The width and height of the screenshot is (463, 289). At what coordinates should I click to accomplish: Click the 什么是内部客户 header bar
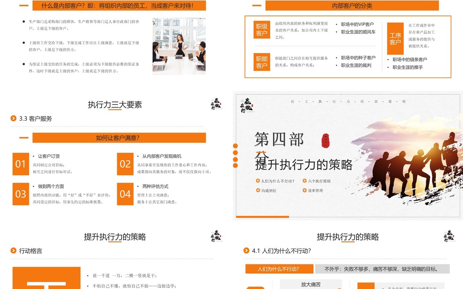(x=119, y=5)
